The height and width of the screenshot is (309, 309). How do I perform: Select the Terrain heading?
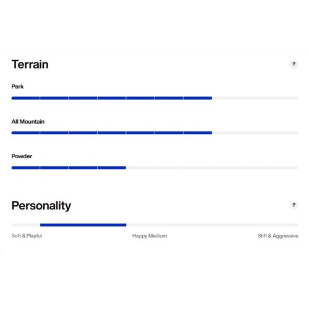pyautogui.click(x=30, y=64)
